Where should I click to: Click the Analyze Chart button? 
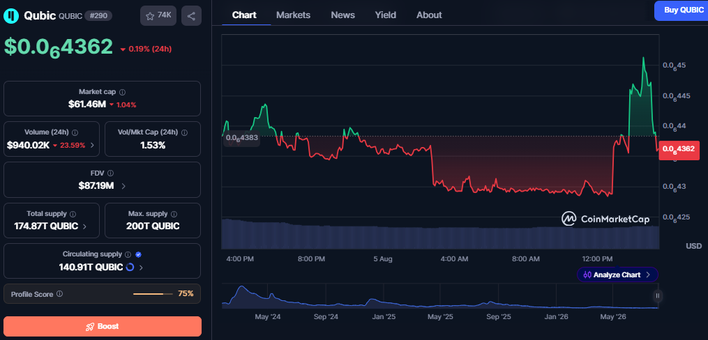click(x=617, y=275)
